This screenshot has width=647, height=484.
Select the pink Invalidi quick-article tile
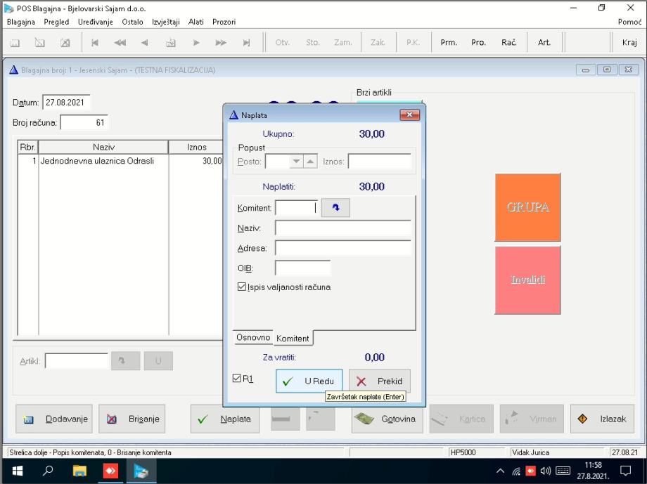pos(527,280)
